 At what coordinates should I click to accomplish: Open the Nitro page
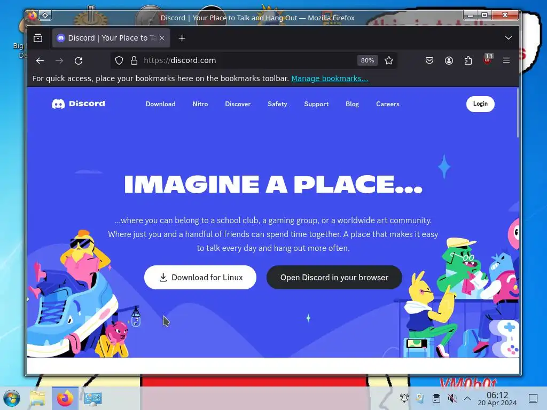(200, 104)
